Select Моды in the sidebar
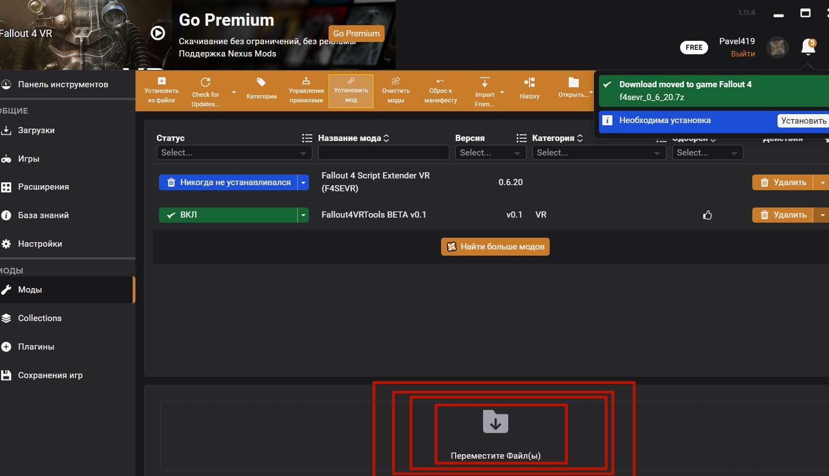Image resolution: width=829 pixels, height=476 pixels. (68, 290)
